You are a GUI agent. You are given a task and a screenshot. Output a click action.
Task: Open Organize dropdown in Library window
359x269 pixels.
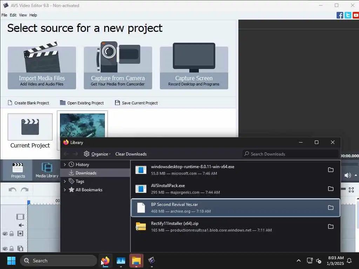tap(97, 154)
